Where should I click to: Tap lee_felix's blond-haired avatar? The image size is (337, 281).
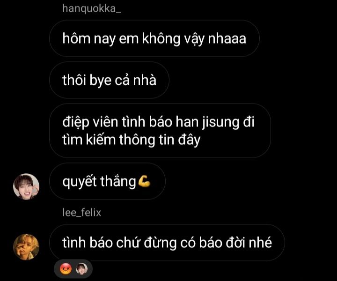point(26,247)
